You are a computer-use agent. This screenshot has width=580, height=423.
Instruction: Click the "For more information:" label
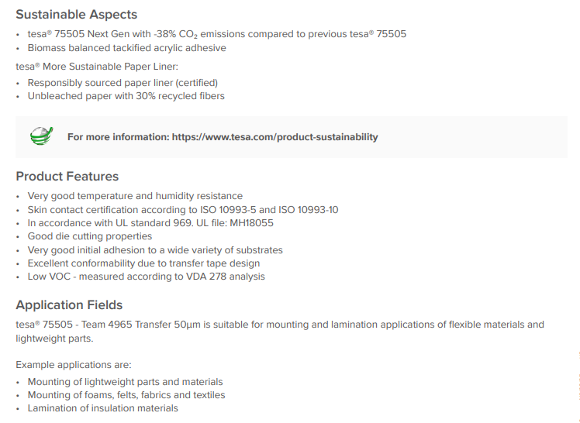[118, 137]
